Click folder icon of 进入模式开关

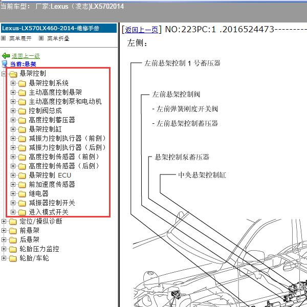coord(22,212)
